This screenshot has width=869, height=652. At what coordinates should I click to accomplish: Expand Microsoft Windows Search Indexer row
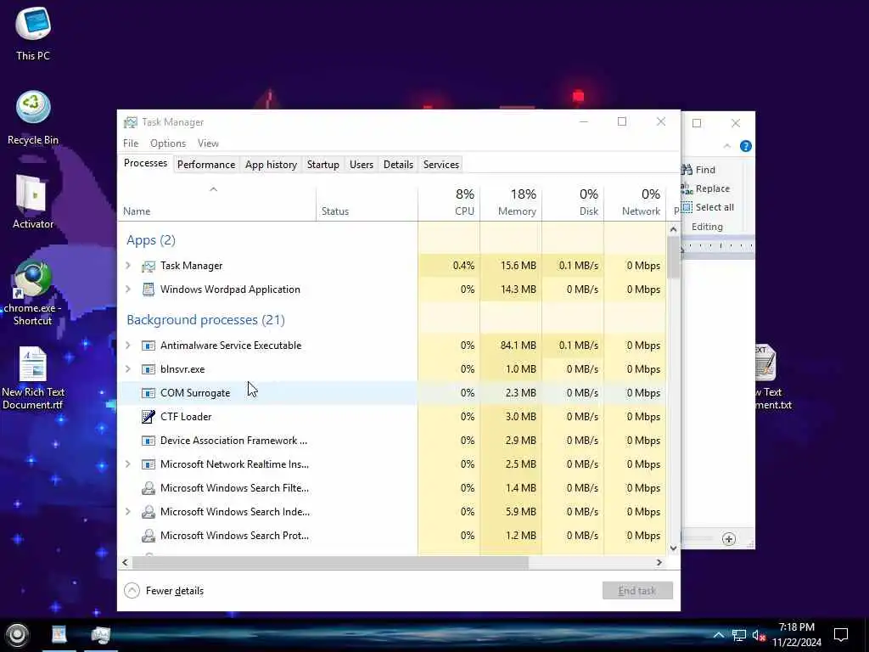pyautogui.click(x=128, y=512)
